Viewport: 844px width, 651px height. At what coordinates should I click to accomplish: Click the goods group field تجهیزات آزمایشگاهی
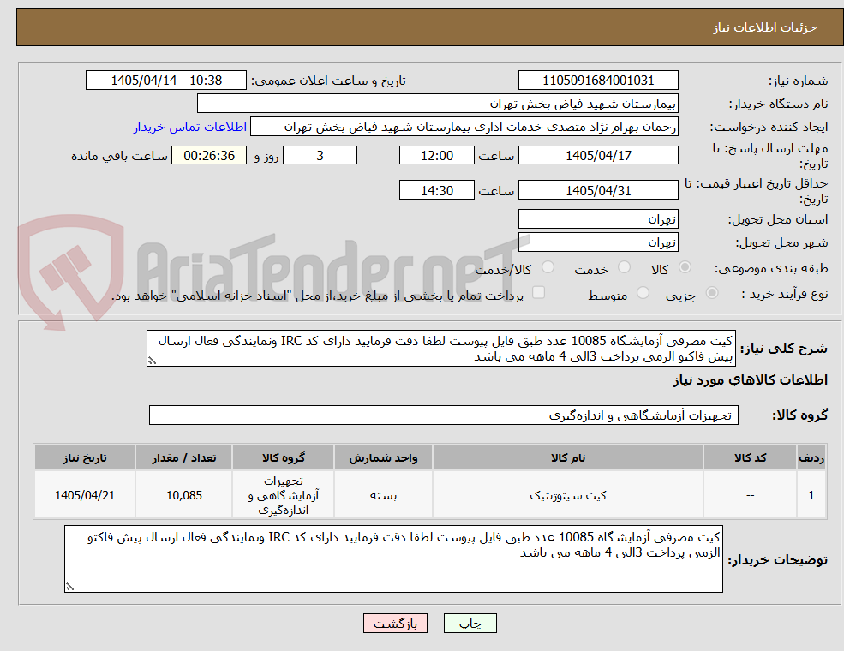point(444,415)
